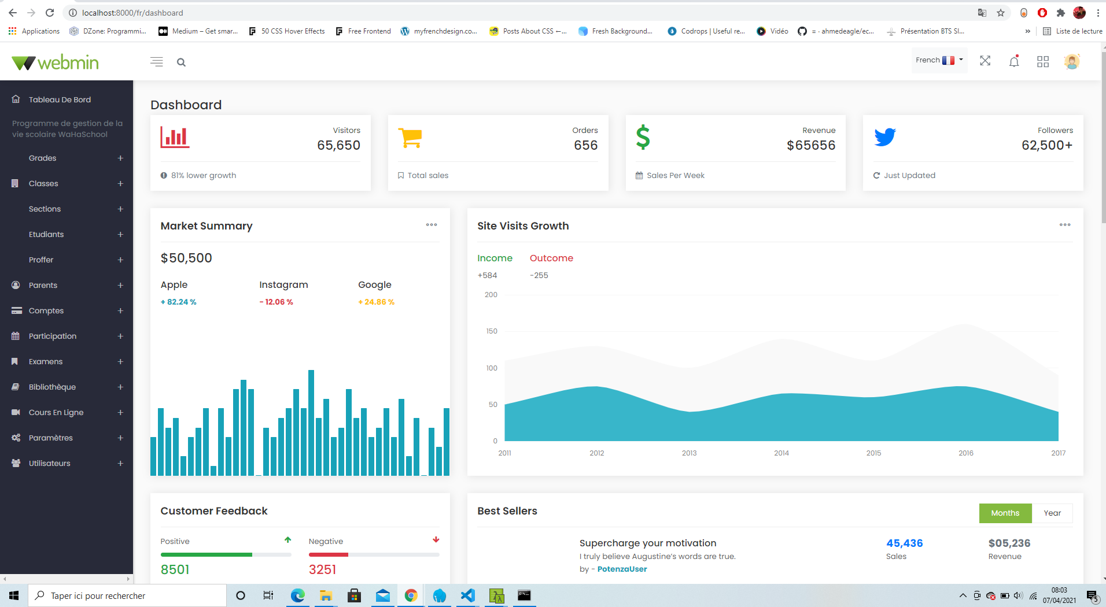
Task: Open Site Visits Growth three-dots menu
Action: pyautogui.click(x=1065, y=225)
